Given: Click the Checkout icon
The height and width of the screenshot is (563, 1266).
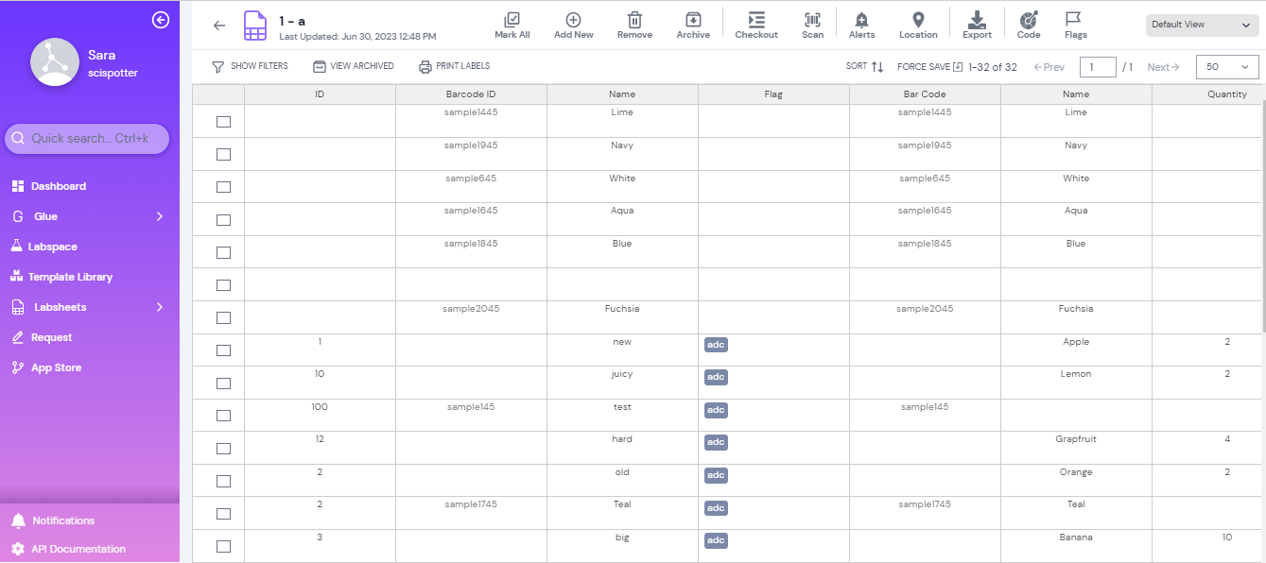Looking at the screenshot, I should (x=755, y=24).
